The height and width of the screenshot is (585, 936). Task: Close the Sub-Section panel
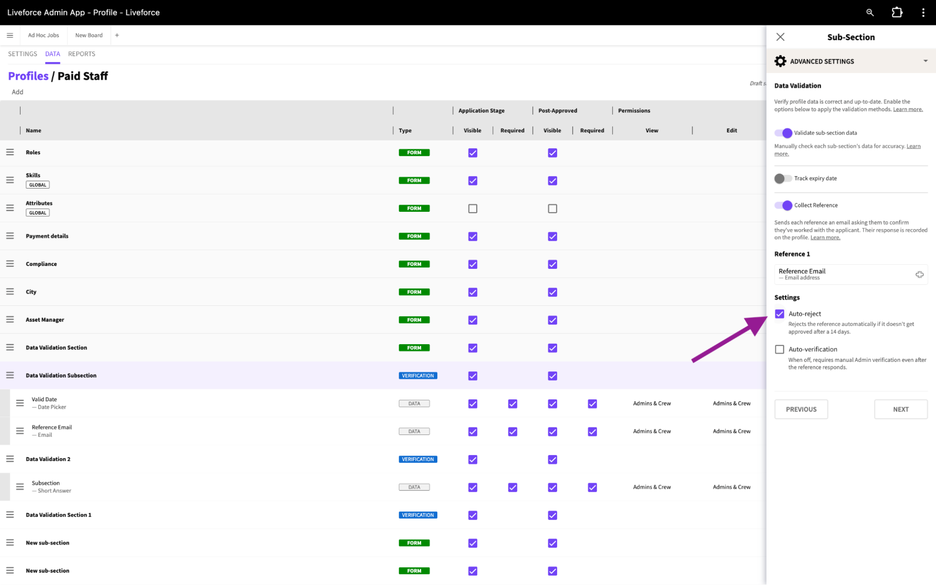pyautogui.click(x=780, y=37)
